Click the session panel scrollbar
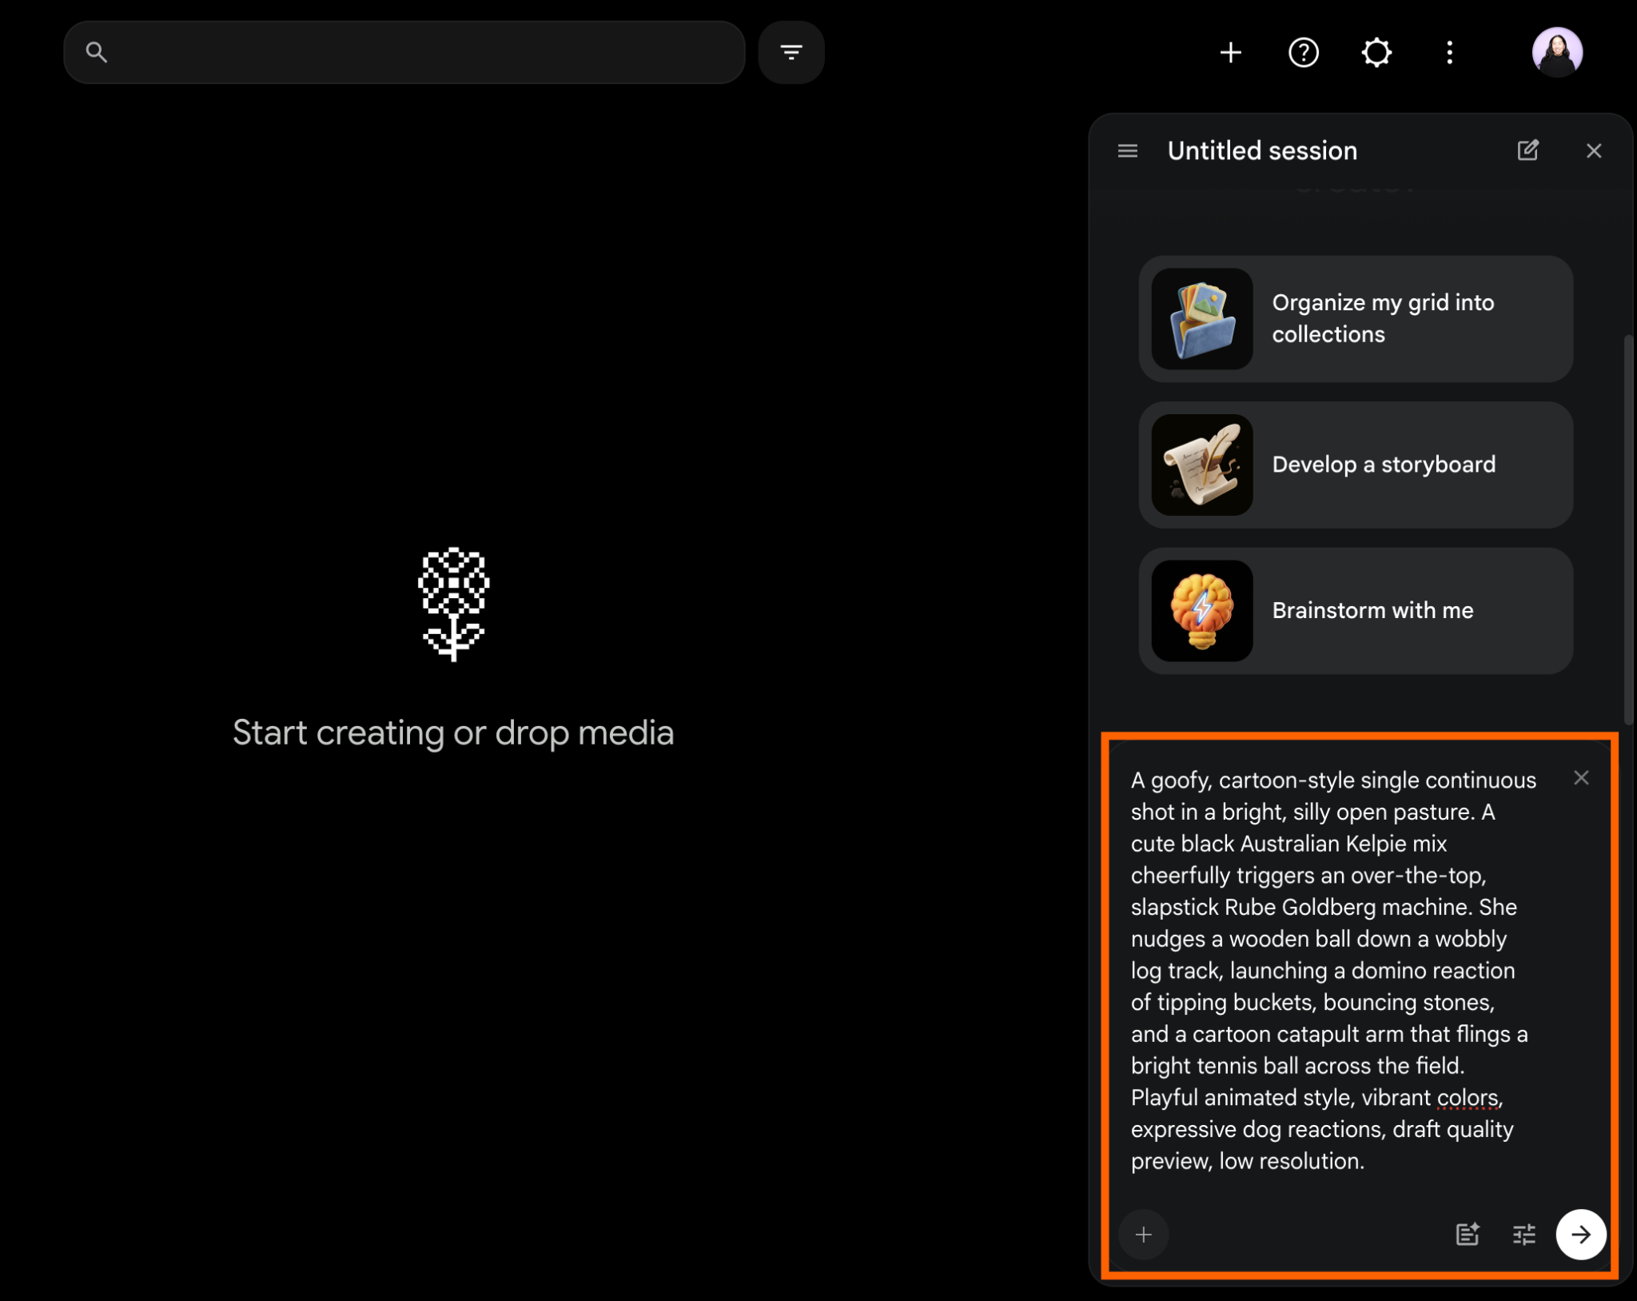Viewport: 1637px width, 1301px height. click(1628, 530)
